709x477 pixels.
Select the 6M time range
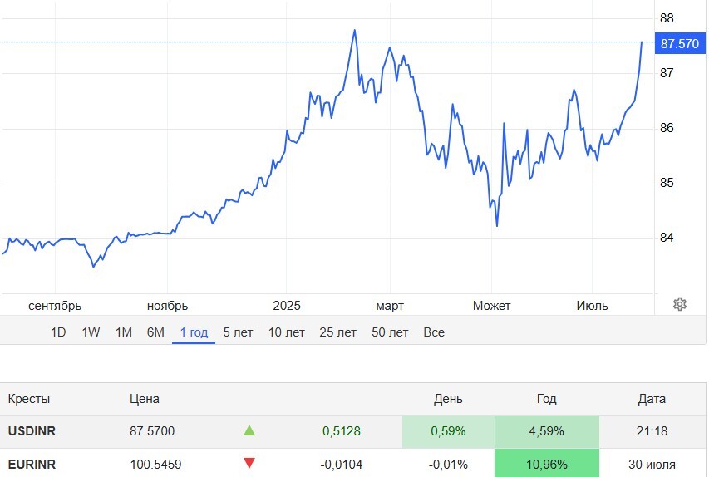[x=155, y=332]
